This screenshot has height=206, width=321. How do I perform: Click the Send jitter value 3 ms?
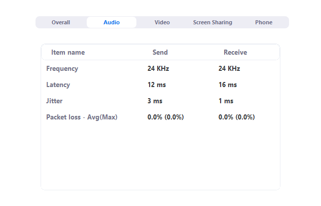(155, 101)
